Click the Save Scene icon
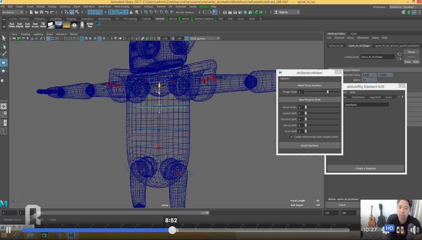This screenshot has width=422, height=240. pos(42,12)
